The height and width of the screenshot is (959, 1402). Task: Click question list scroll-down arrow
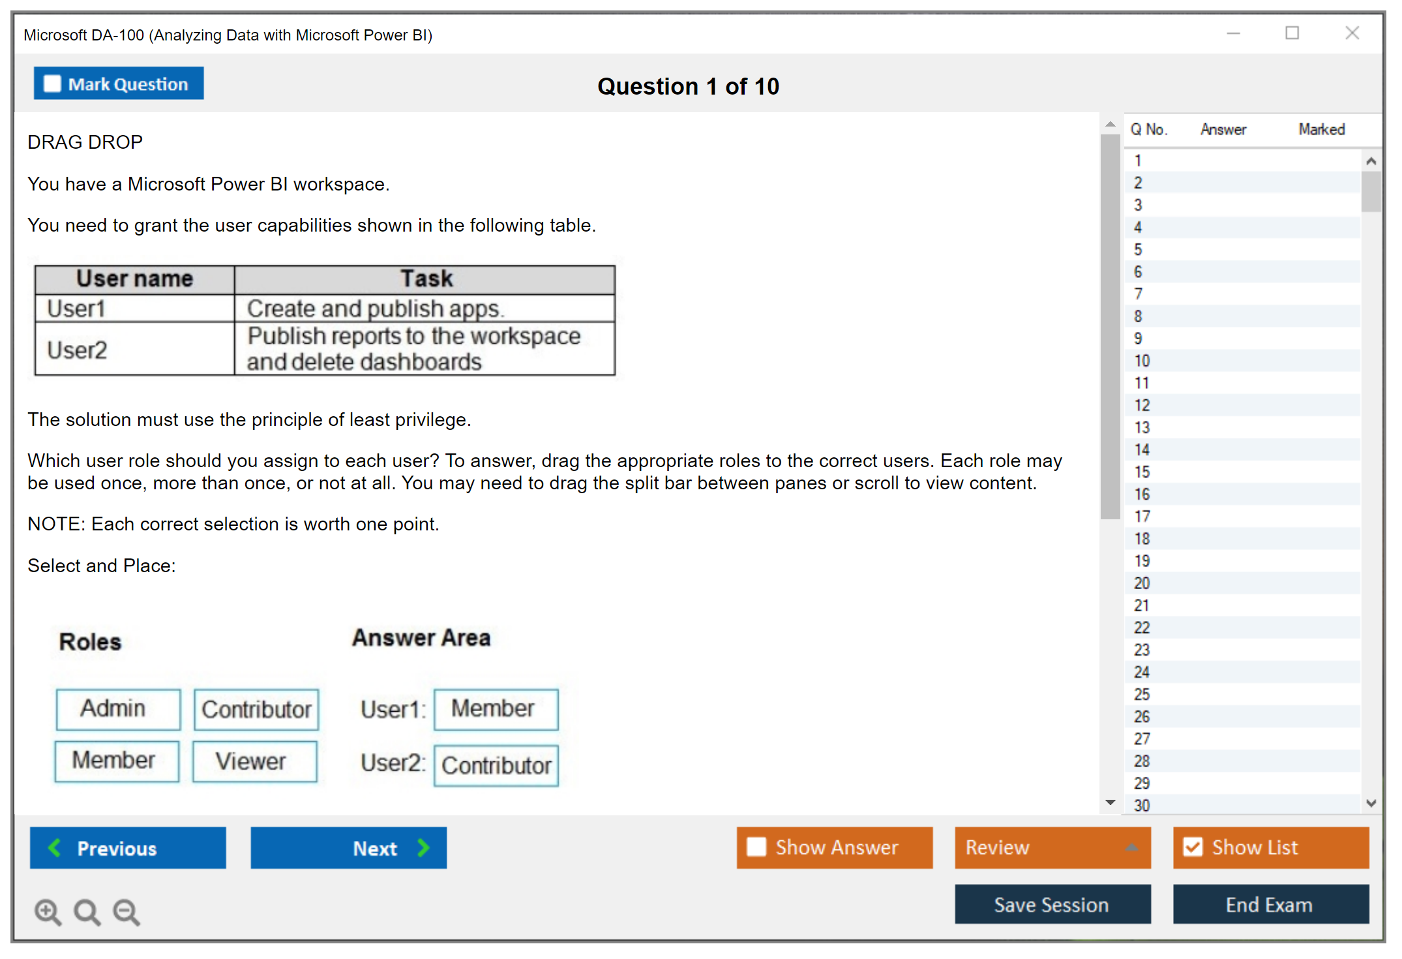[1371, 803]
